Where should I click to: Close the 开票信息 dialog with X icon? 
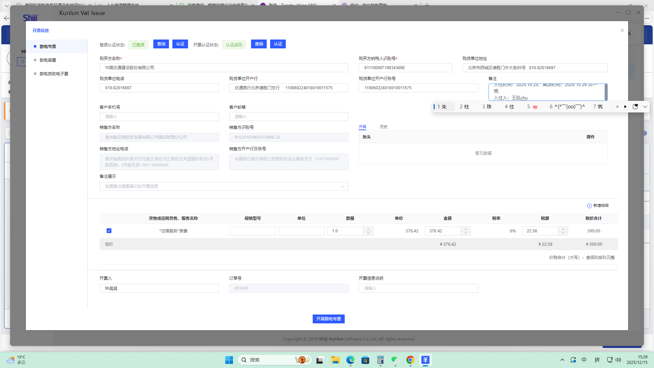pos(622,30)
